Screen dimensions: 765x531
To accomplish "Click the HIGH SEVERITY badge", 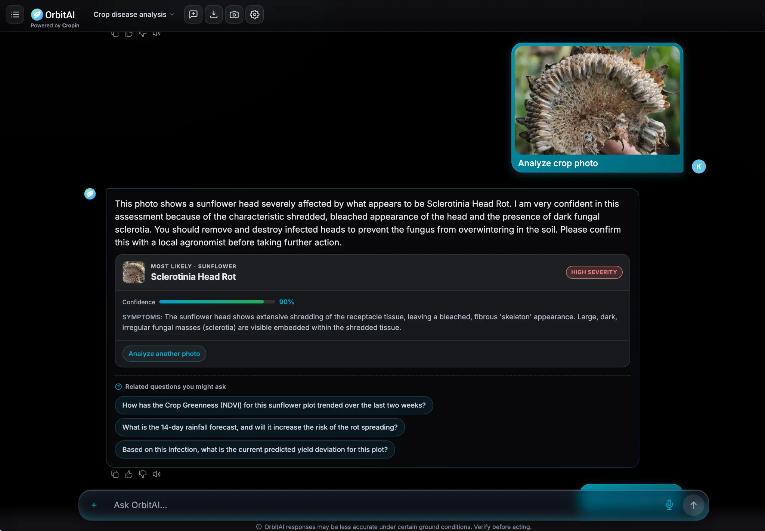I will [594, 272].
